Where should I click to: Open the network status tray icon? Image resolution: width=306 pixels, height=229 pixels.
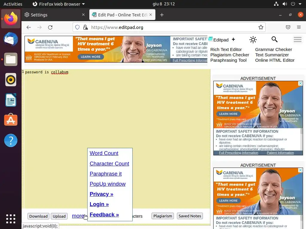[x=276, y=4]
